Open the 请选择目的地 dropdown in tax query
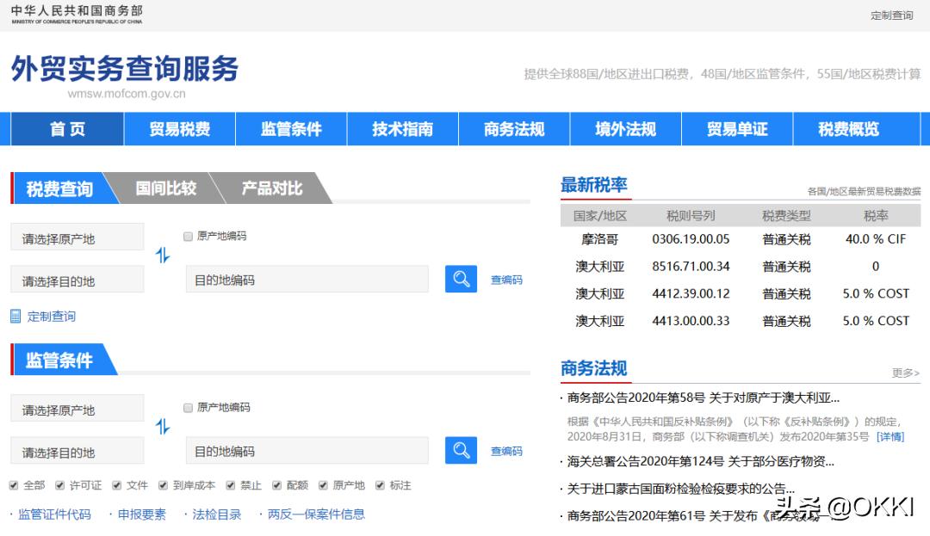The width and height of the screenshot is (930, 536). click(x=77, y=278)
